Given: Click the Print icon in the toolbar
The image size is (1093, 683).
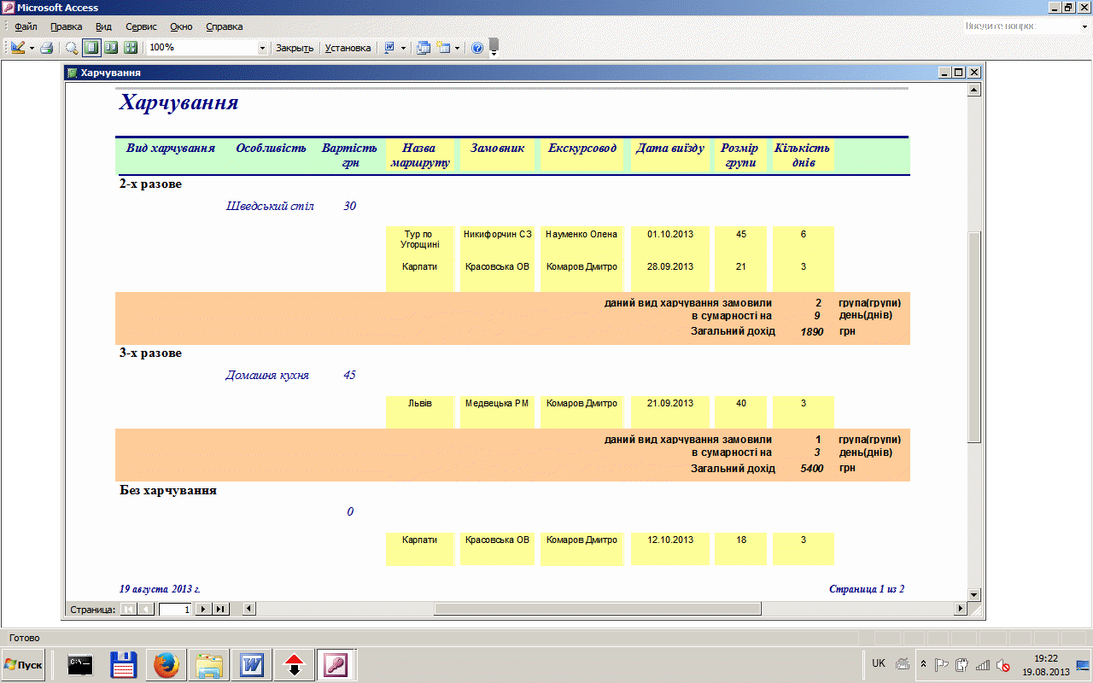Looking at the screenshot, I should [x=47, y=48].
